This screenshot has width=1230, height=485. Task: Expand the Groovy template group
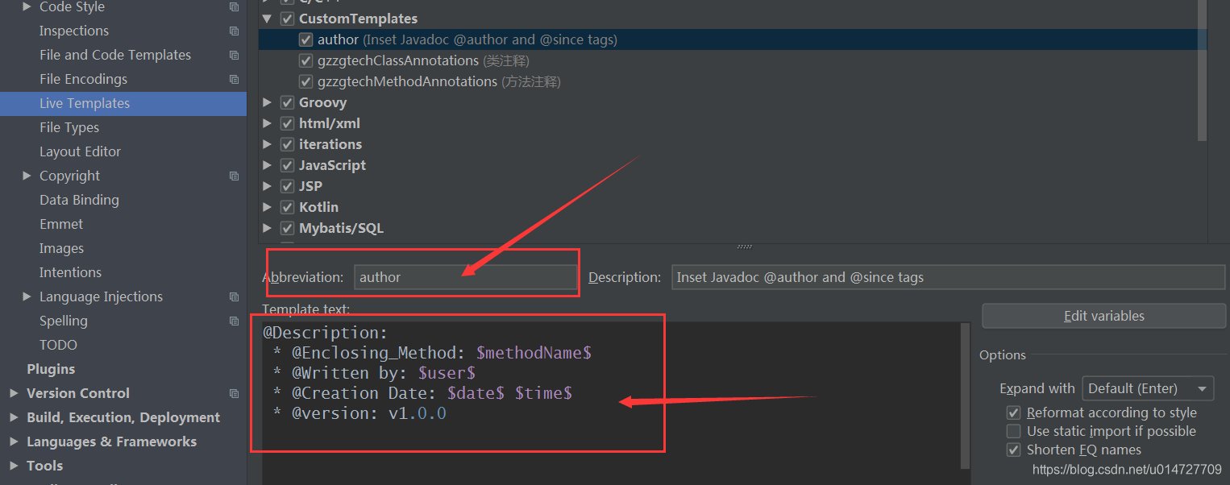coord(268,102)
